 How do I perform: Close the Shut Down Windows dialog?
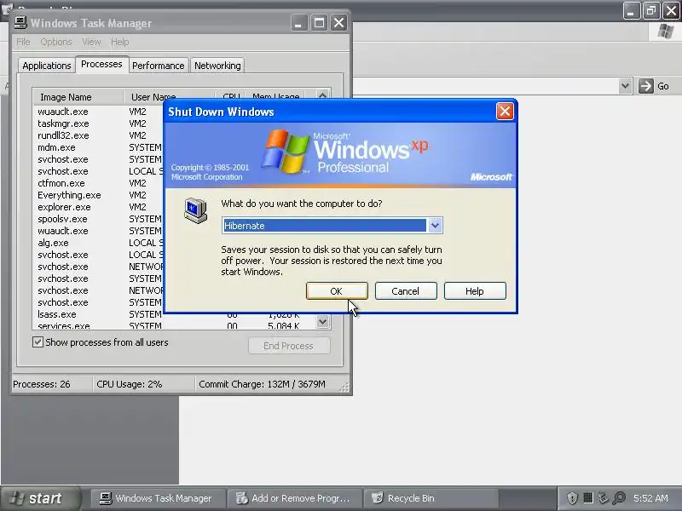[x=505, y=112]
